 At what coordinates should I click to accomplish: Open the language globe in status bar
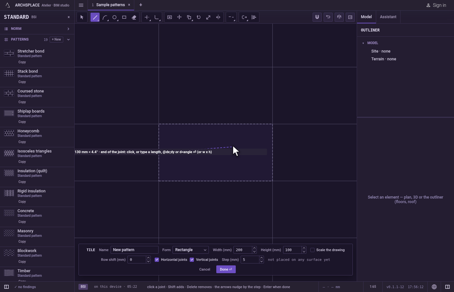pyautogui.click(x=434, y=287)
